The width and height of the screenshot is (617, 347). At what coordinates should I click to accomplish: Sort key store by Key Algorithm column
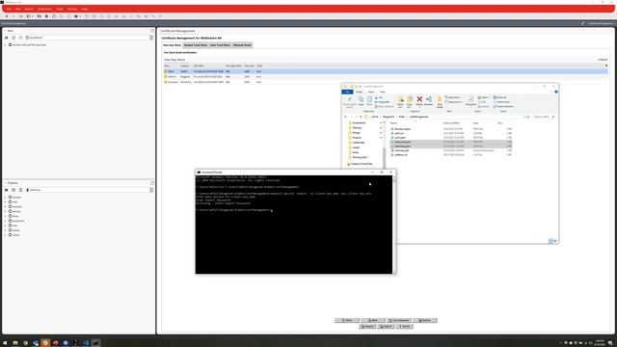point(233,66)
